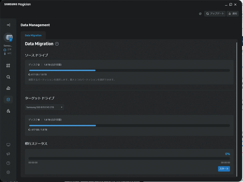Image resolution: width=243 pixels, height=182 pixels.
Task: Click the vertical scrollbar on the right
Action: (237, 109)
